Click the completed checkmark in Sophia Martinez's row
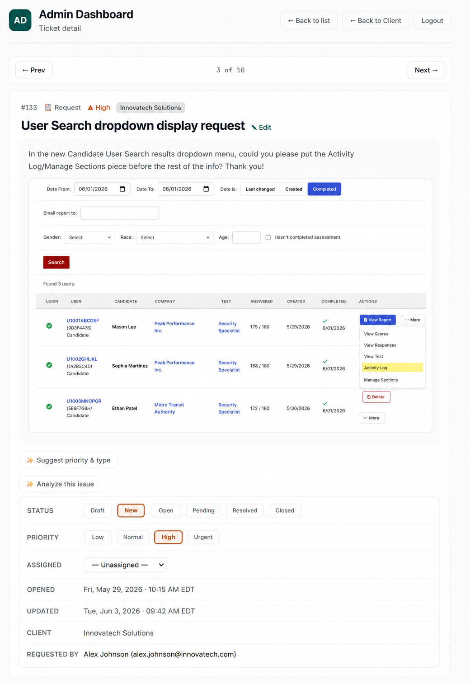The width and height of the screenshot is (470, 684). coord(325,361)
